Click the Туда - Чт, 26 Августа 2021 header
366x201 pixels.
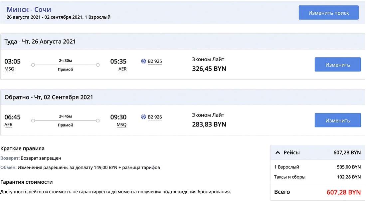[40, 42]
